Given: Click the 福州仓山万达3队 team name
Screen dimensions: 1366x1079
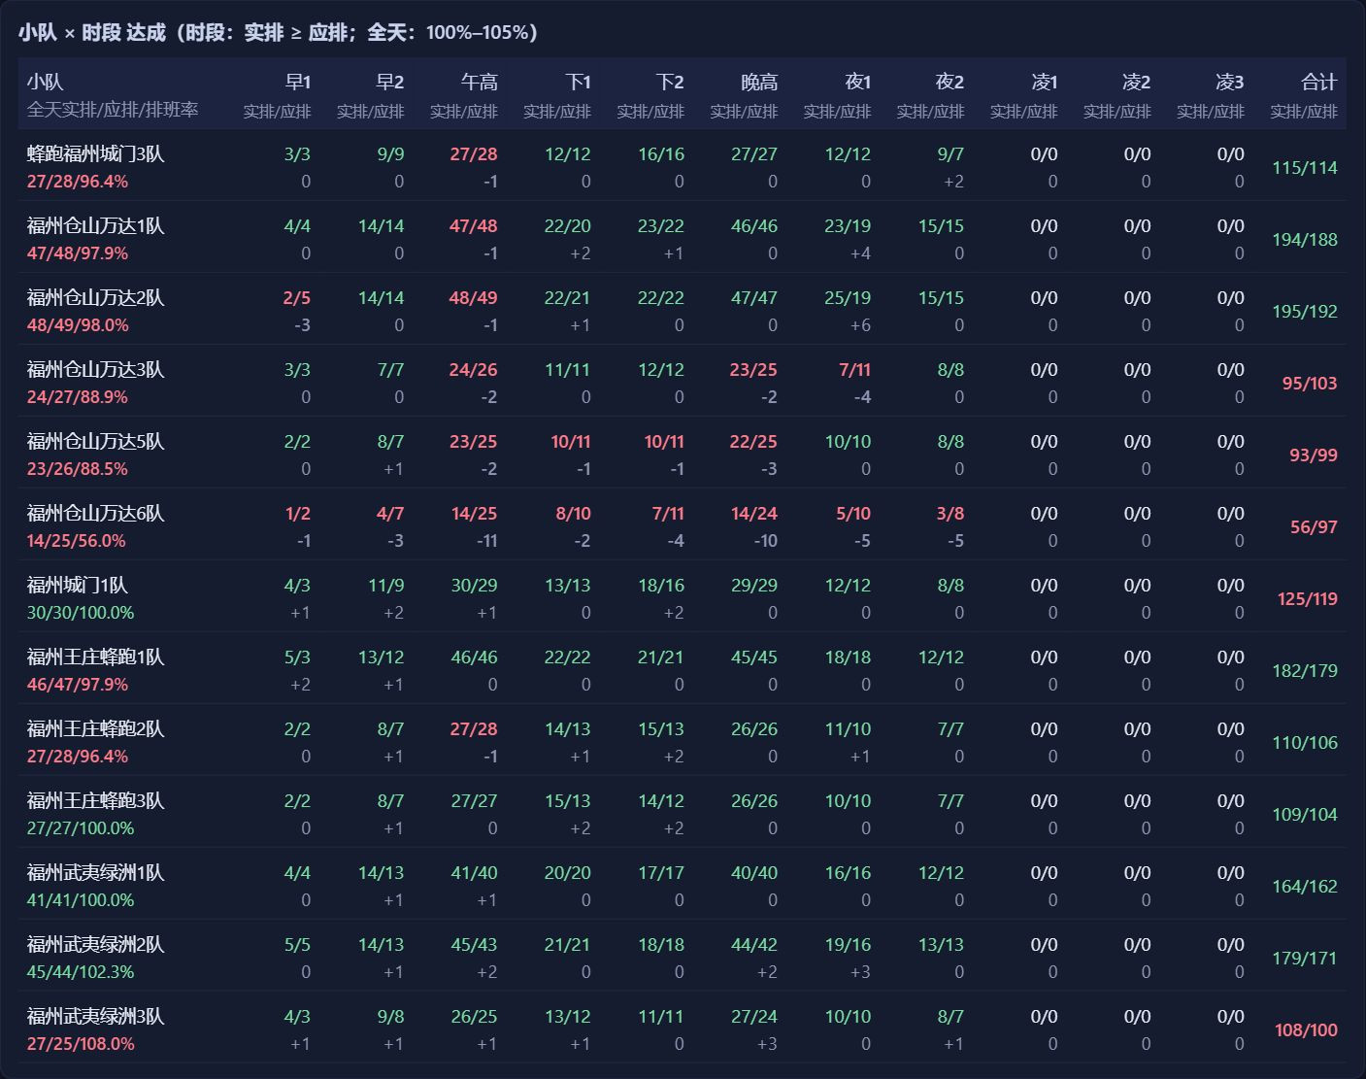Looking at the screenshot, I should (x=96, y=370).
